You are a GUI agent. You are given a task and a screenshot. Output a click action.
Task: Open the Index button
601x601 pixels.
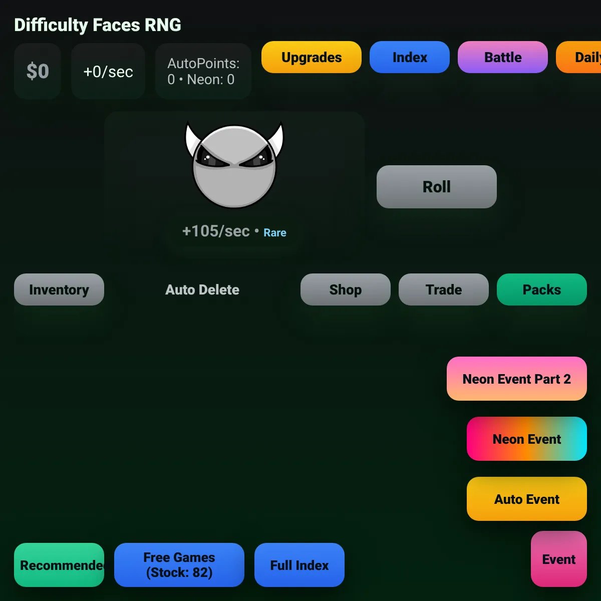[x=410, y=57]
